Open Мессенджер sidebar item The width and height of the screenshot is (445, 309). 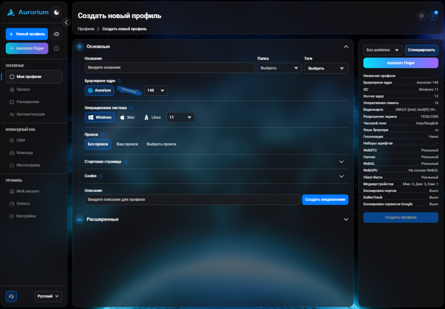34,165
